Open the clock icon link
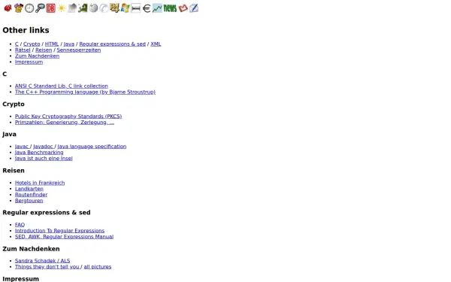The width and height of the screenshot is (451, 282). tap(29, 8)
